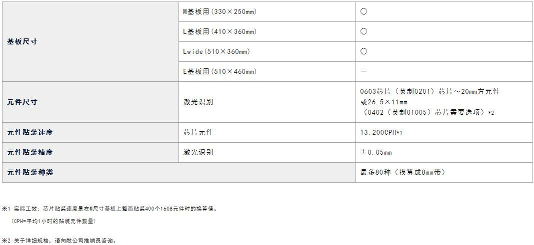Click the ※2 关于详细规格 footnote
This screenshot has width=534, height=245.
[x=59, y=241]
